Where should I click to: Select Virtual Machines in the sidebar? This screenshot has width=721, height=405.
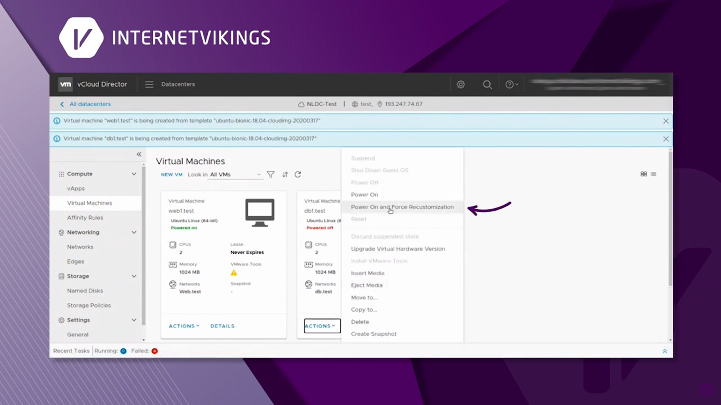[x=90, y=203]
